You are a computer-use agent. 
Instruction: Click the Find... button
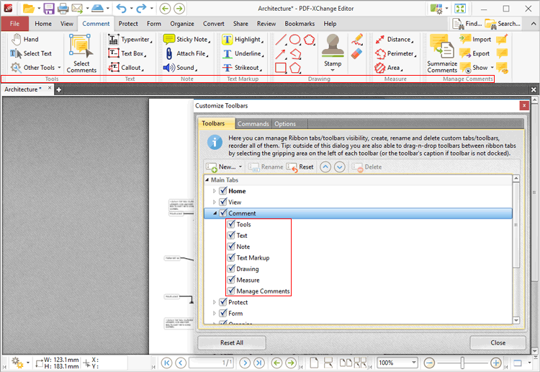(x=467, y=24)
